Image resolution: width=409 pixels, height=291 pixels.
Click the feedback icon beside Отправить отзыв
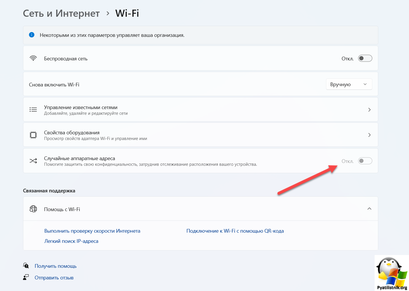coord(26,277)
